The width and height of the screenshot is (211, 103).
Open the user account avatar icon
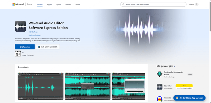click(x=197, y=4)
